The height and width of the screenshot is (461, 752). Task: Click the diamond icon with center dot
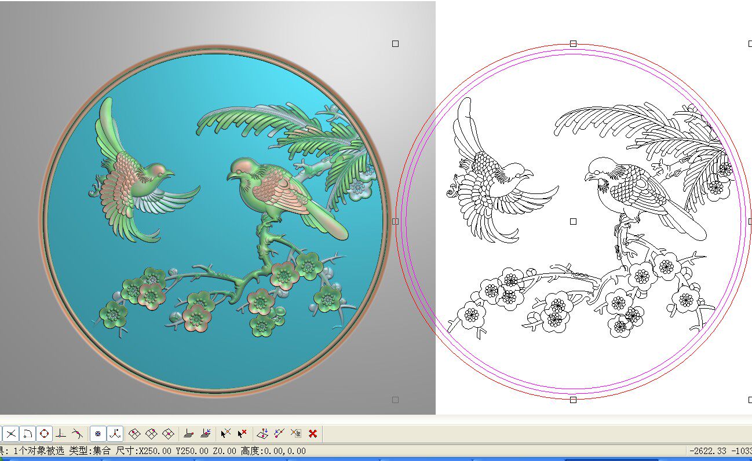click(168, 433)
